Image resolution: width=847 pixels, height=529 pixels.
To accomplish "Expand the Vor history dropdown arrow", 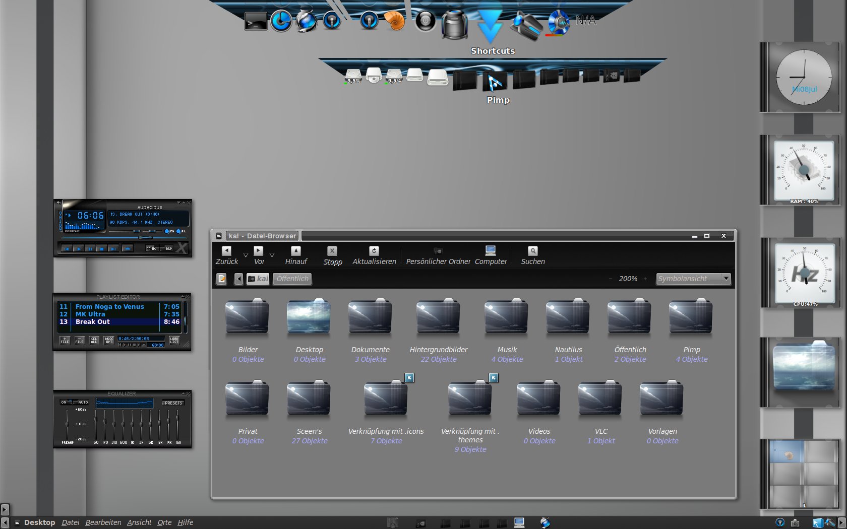I will 272,255.
